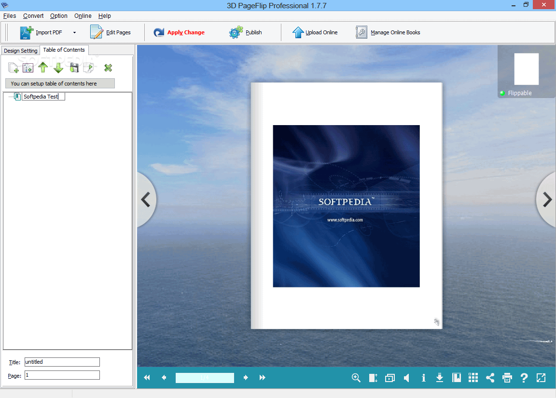Open Manage Online Books
The width and height of the screenshot is (556, 398).
(388, 32)
